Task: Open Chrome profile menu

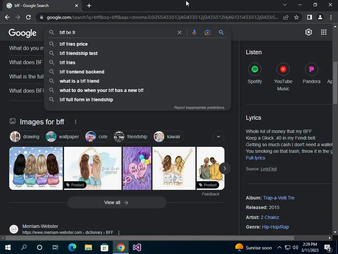Action: pos(320,17)
